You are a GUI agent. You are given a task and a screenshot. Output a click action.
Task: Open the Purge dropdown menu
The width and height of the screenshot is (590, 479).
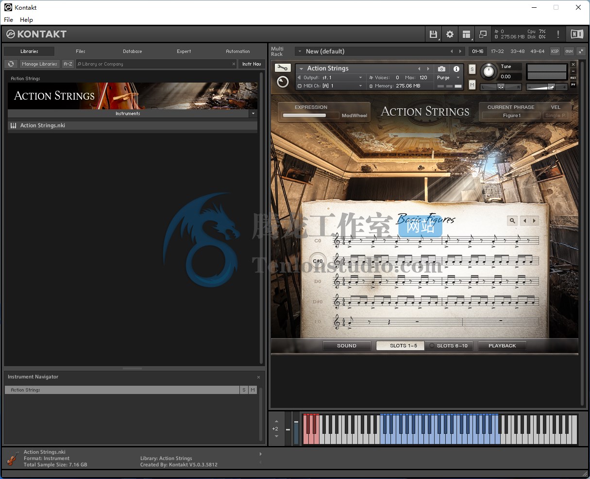(449, 78)
